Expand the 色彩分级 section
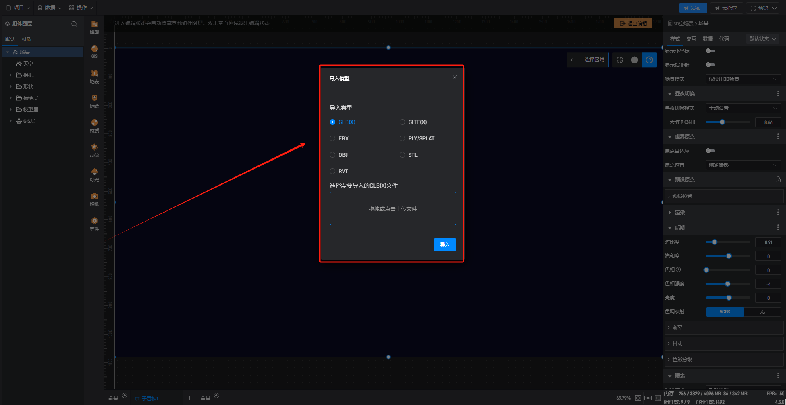The height and width of the screenshot is (405, 786). (724, 360)
